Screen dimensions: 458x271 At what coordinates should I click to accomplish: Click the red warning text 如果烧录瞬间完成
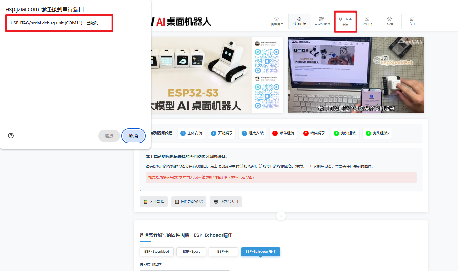point(201,177)
